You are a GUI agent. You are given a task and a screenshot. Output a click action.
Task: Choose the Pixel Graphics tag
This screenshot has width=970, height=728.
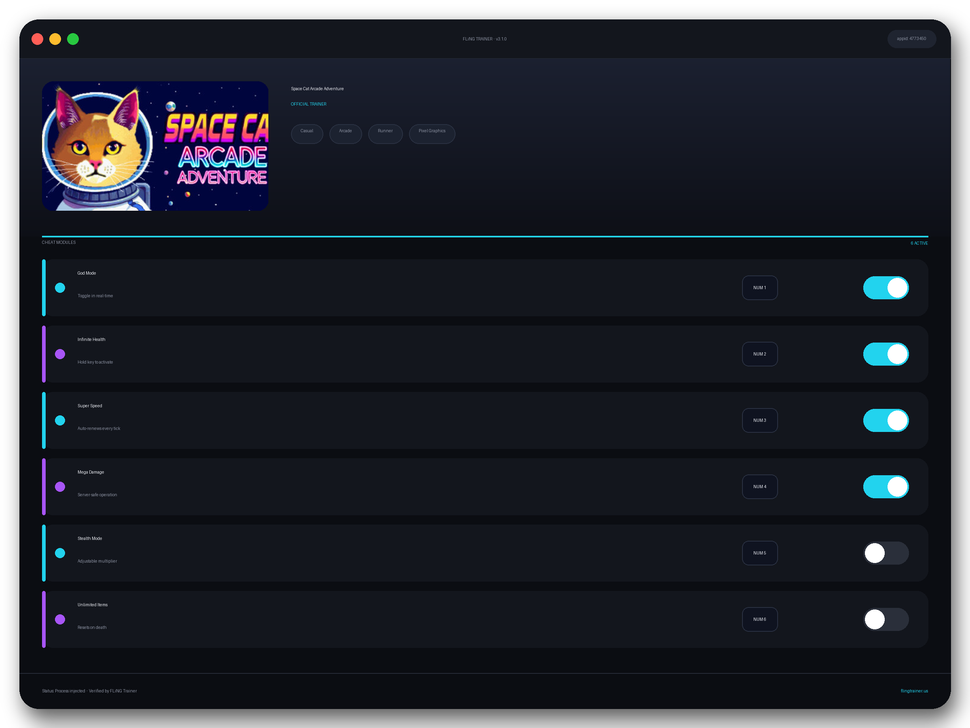(432, 133)
